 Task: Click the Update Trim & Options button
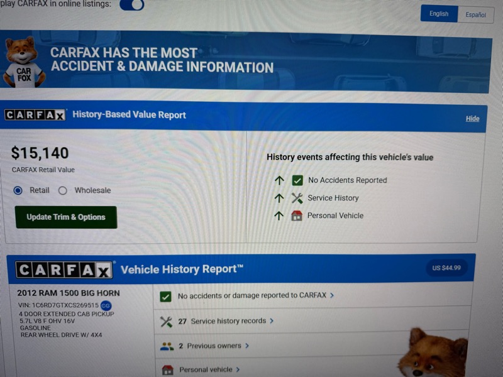tap(66, 217)
